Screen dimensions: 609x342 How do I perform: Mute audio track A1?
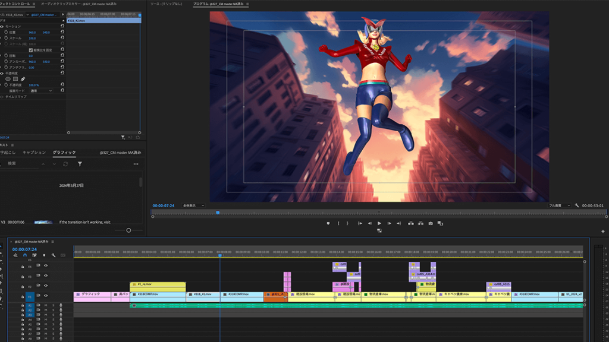pyautogui.click(x=46, y=305)
